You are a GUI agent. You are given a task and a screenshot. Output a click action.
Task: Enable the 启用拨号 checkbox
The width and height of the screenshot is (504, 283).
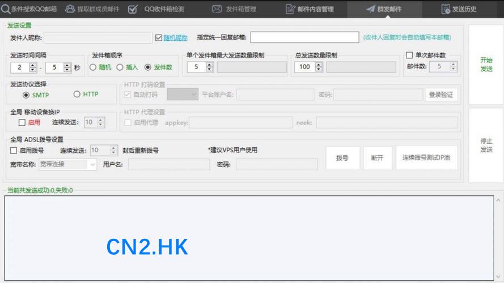[x=14, y=151]
